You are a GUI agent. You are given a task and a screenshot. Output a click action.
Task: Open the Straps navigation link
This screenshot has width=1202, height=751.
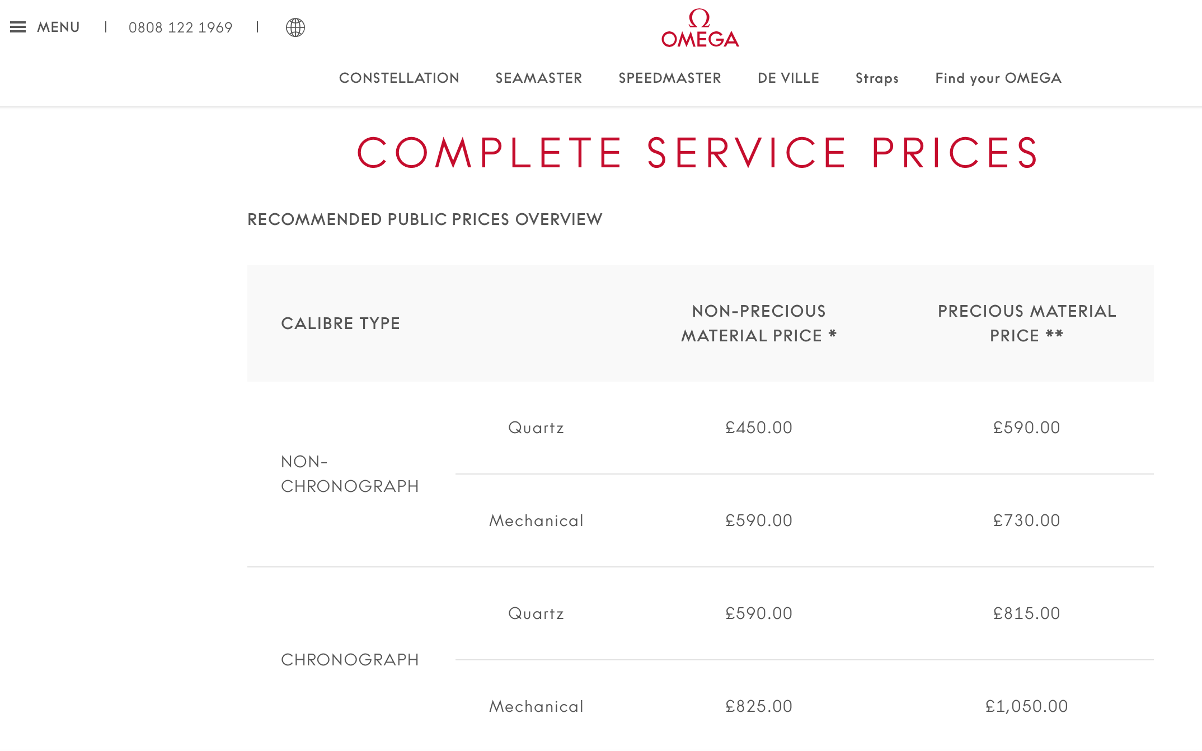click(x=877, y=78)
